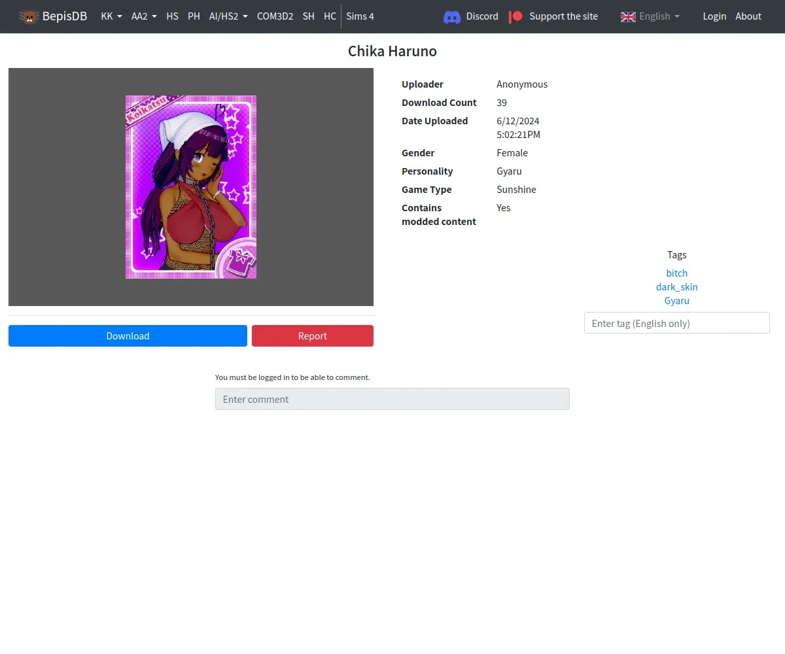Click the Download Count label
The image size is (785, 654).
coord(439,103)
